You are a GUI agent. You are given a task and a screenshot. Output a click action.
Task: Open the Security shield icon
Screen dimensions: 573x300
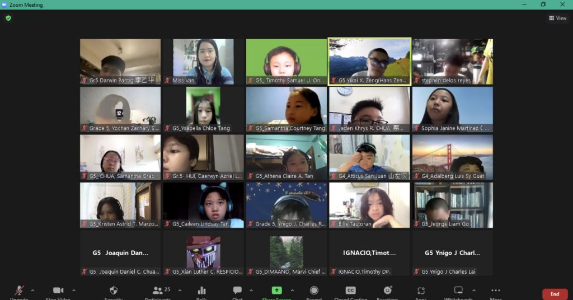click(x=114, y=290)
